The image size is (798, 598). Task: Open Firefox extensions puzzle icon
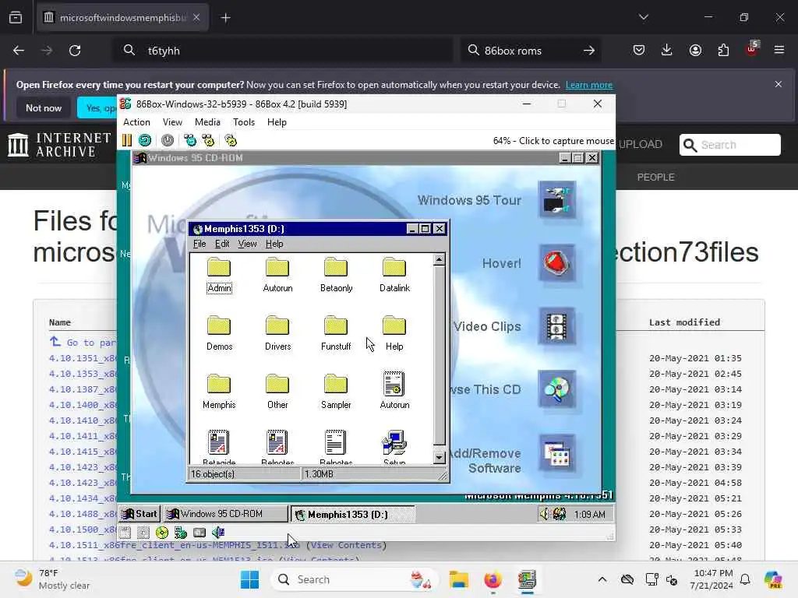pyautogui.click(x=723, y=50)
